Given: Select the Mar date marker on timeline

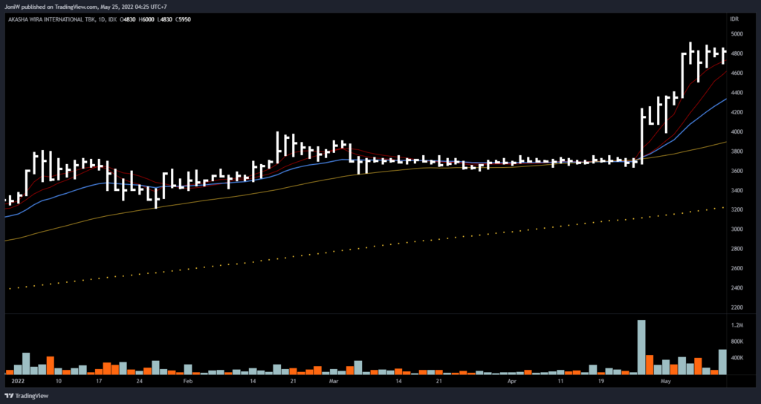Looking at the screenshot, I should click(333, 380).
